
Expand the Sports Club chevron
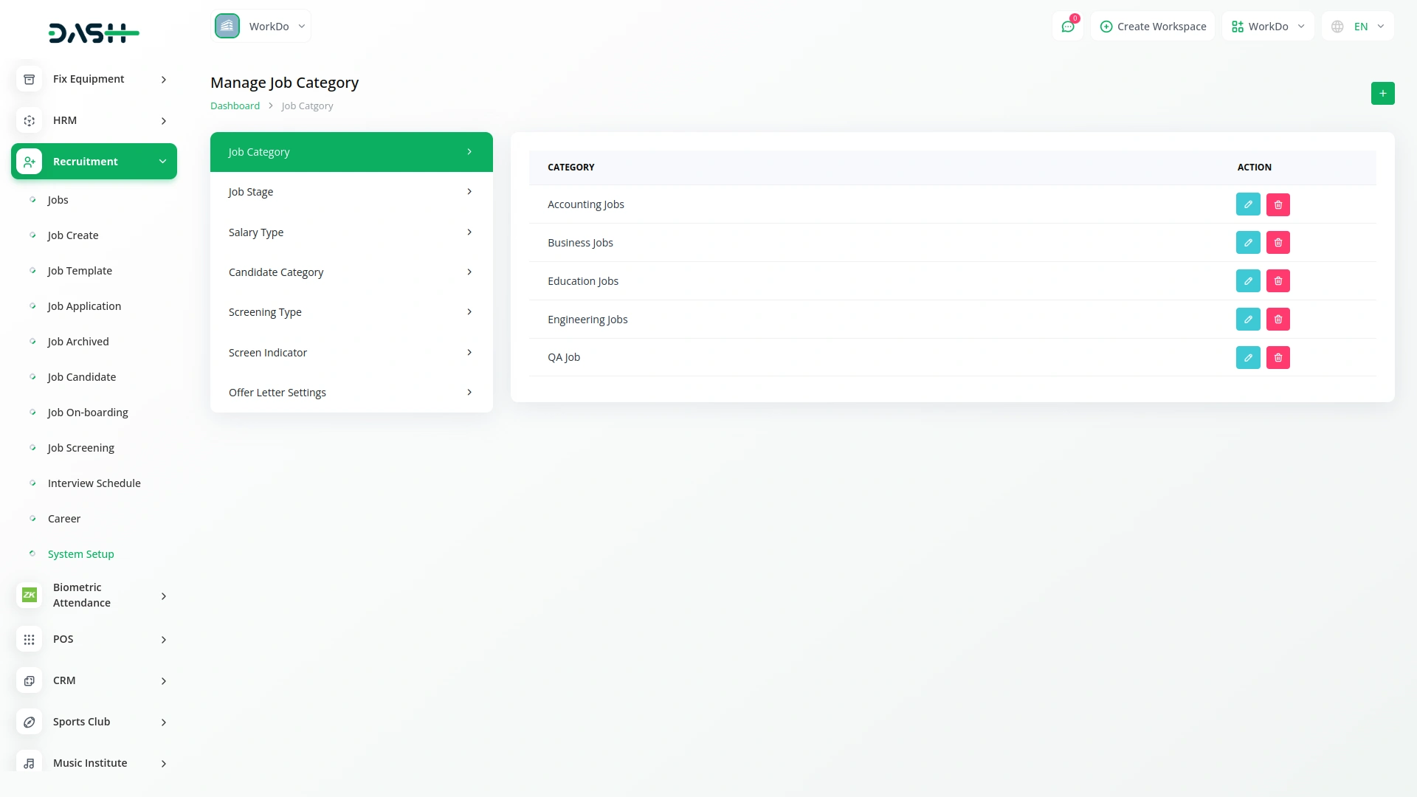[164, 722]
